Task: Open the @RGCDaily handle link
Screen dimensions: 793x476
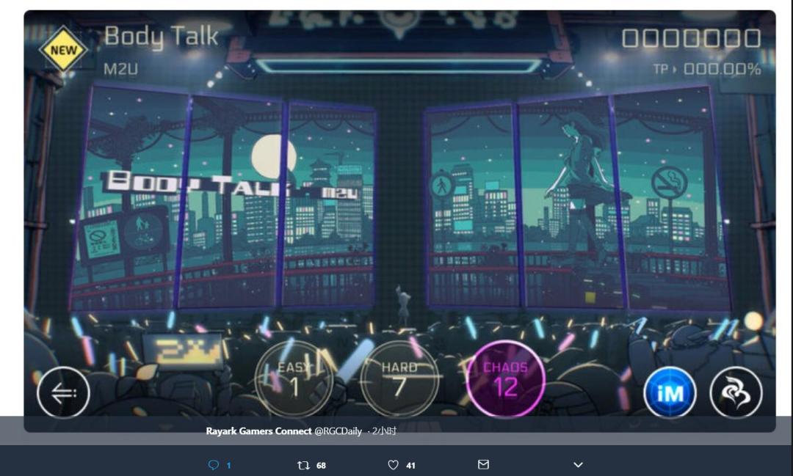Action: (338, 431)
